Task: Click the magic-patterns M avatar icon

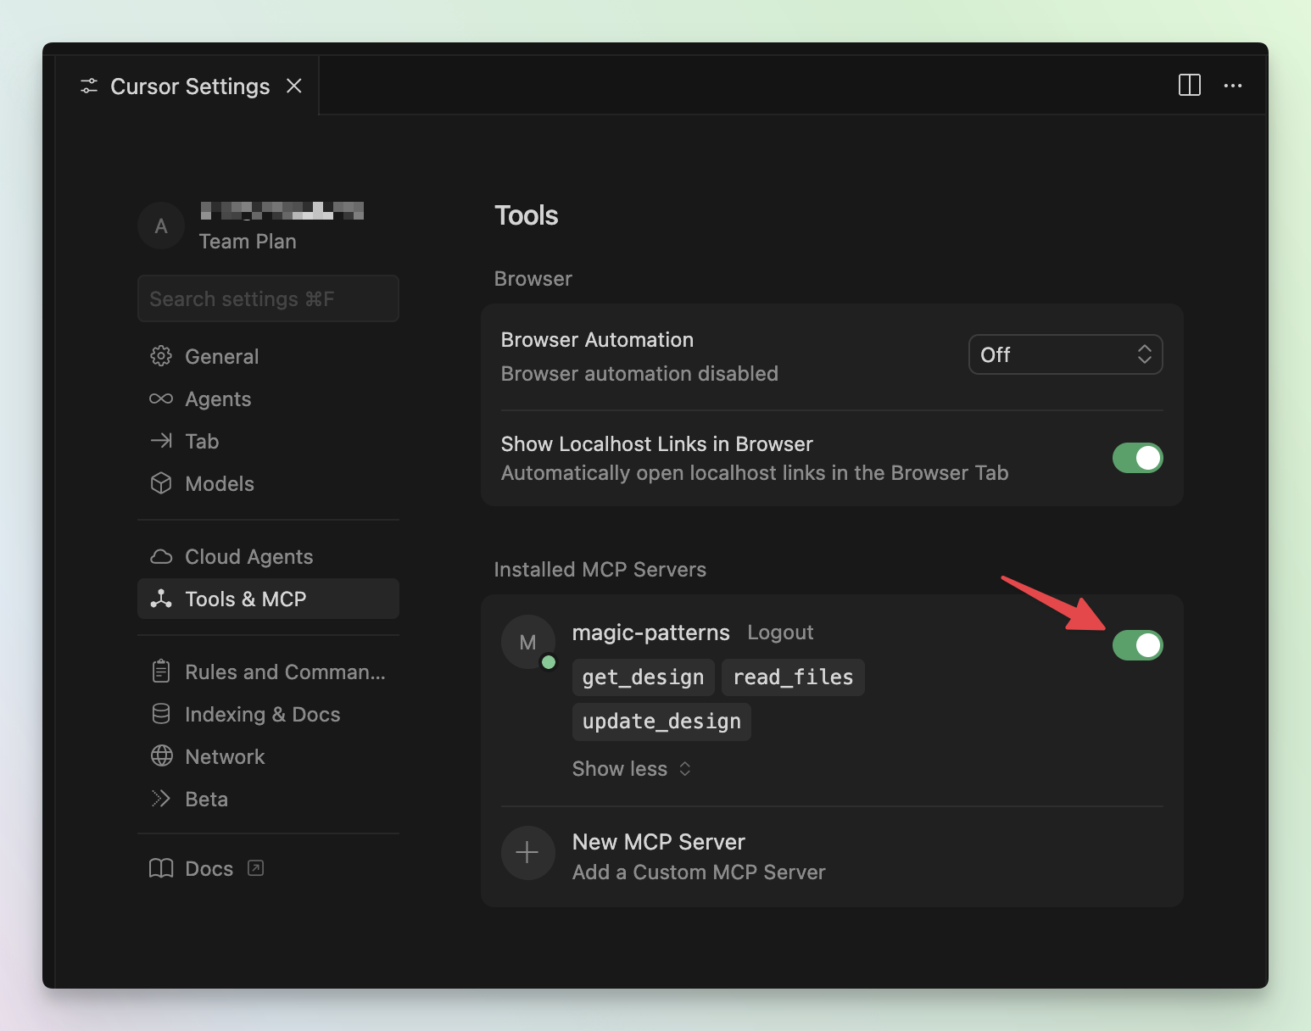Action: click(x=527, y=642)
